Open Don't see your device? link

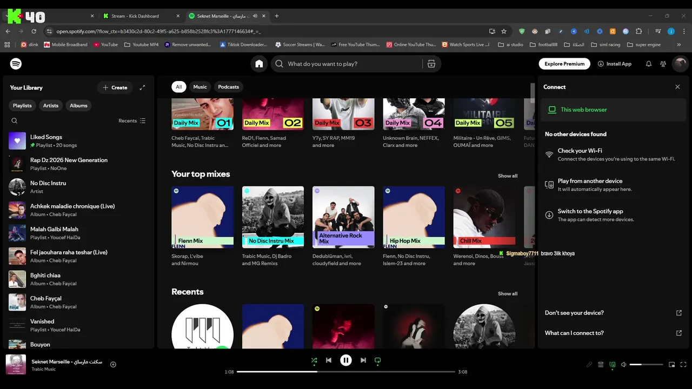(613, 313)
